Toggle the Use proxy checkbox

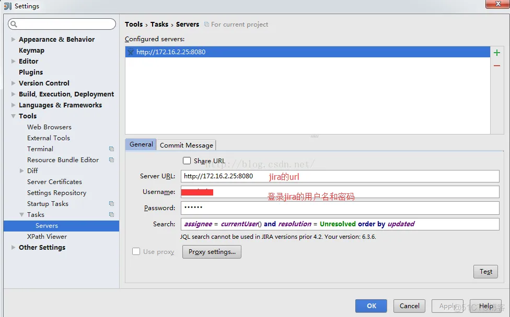[136, 251]
